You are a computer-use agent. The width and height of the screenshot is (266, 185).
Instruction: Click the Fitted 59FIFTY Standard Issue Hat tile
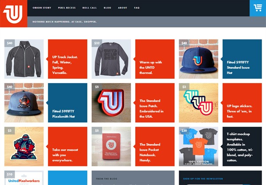point(242,59)
